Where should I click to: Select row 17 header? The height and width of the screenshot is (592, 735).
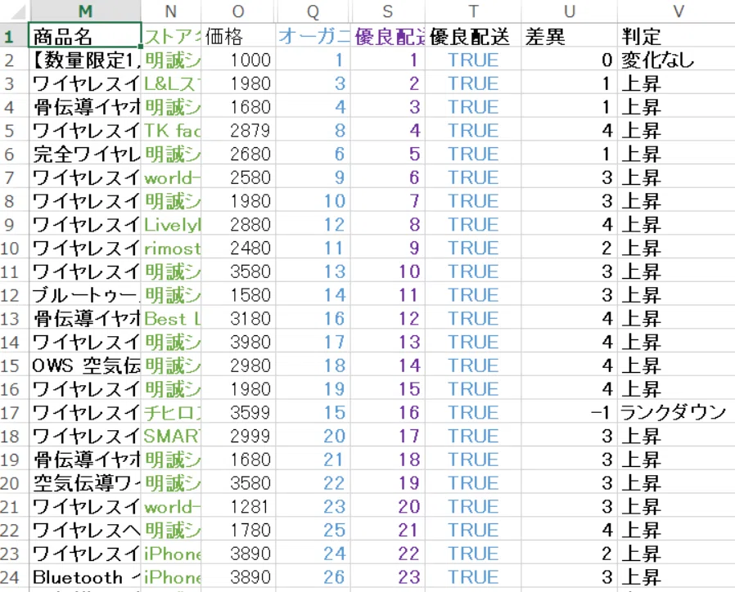(x=15, y=413)
